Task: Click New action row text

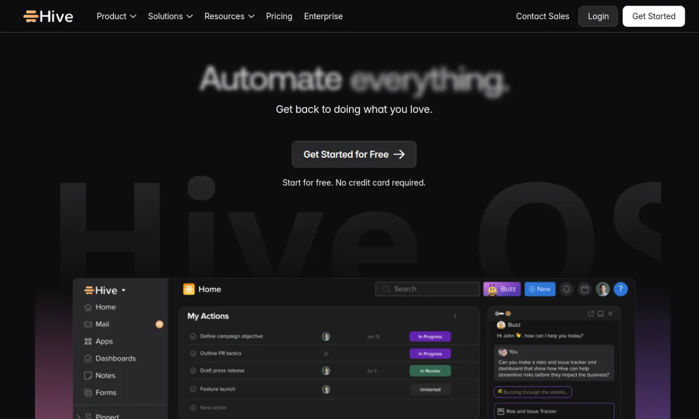Action: [x=214, y=408]
